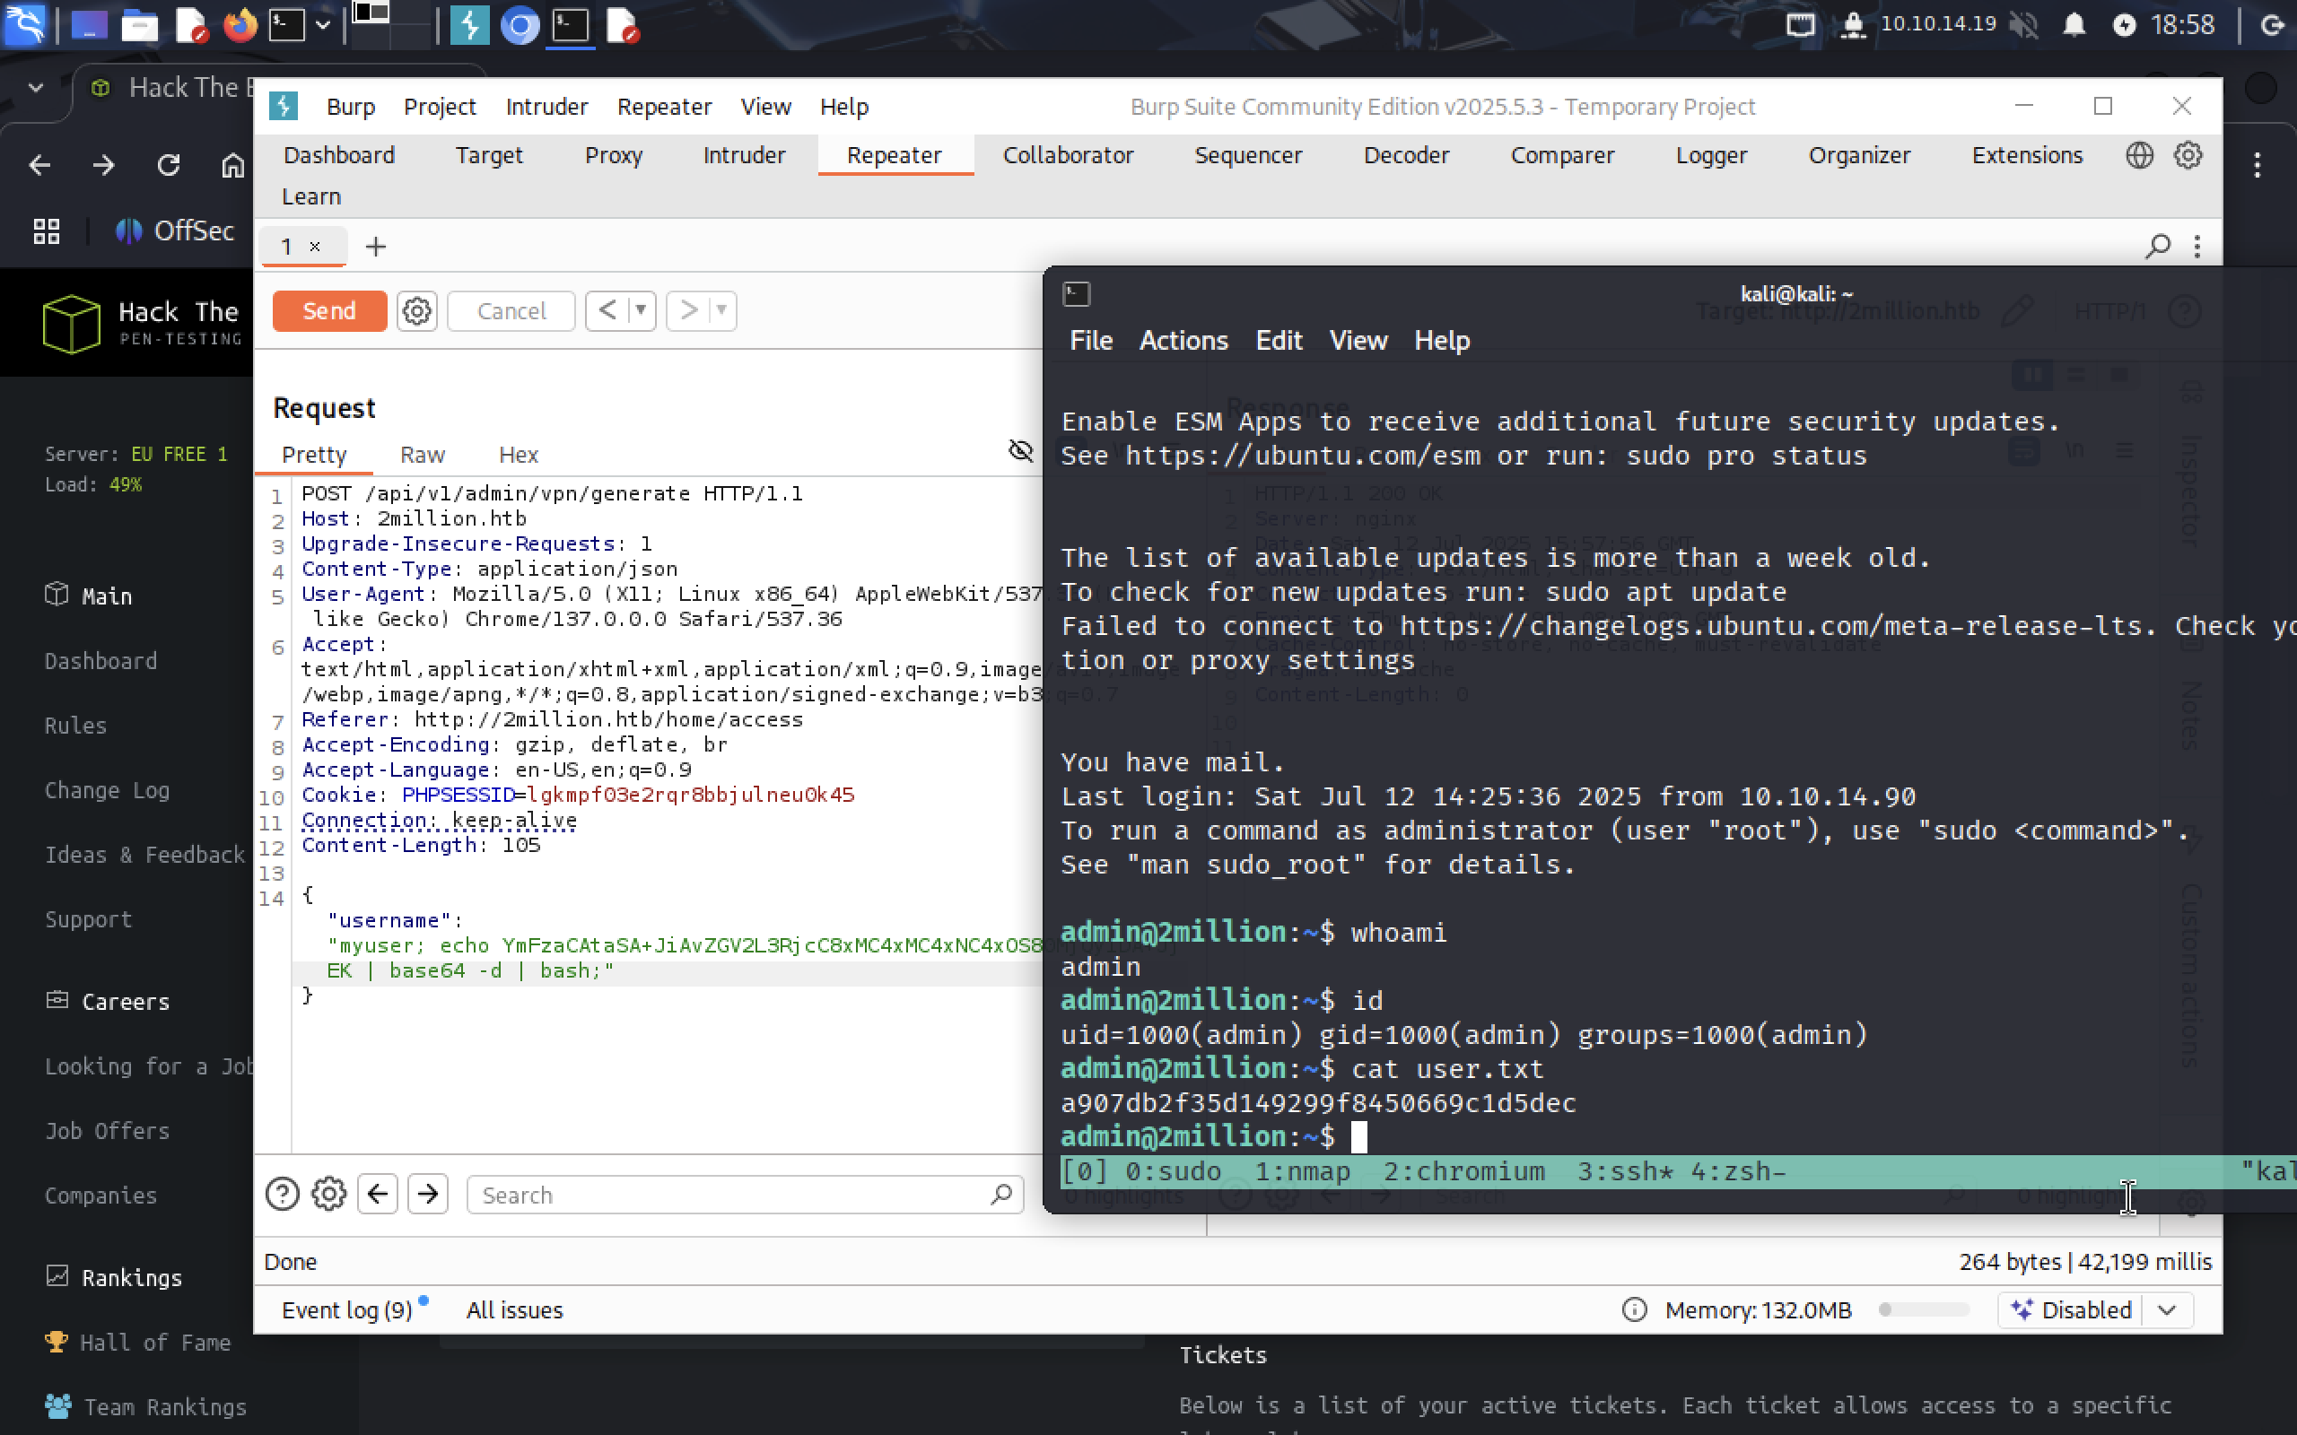Open Change Log in sidebar
2297x1435 pixels.
coord(106,789)
